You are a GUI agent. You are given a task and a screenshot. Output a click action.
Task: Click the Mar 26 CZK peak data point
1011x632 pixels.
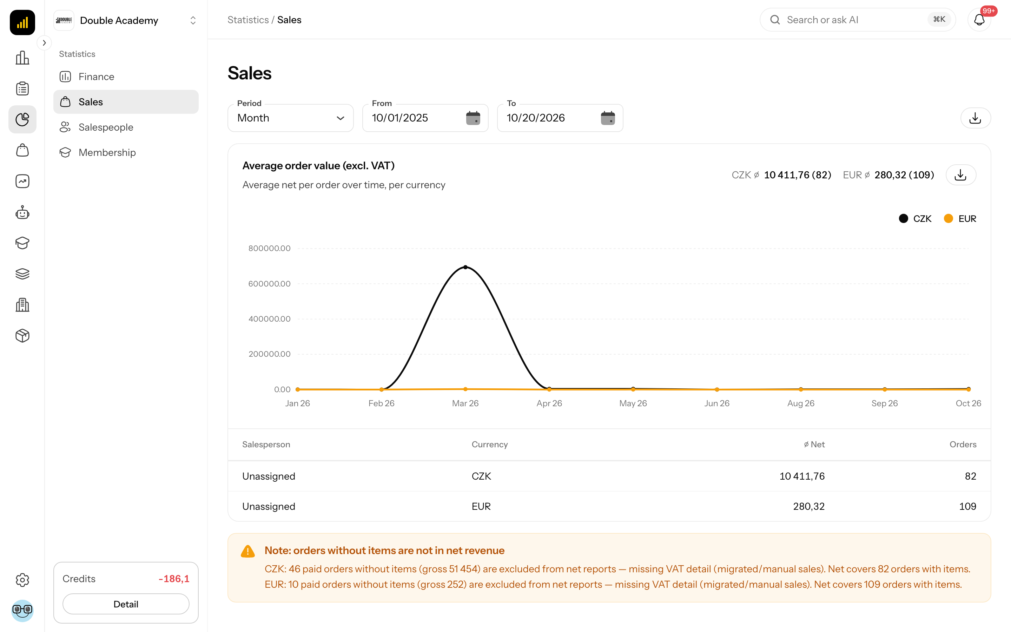pyautogui.click(x=465, y=267)
